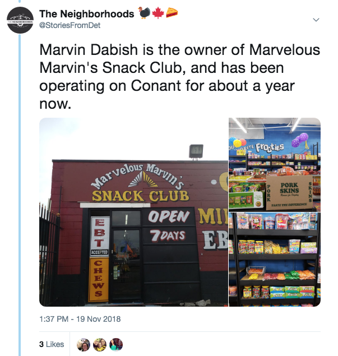338x356 pixels.
Task: View the 3 Likes list
Action: (52, 344)
